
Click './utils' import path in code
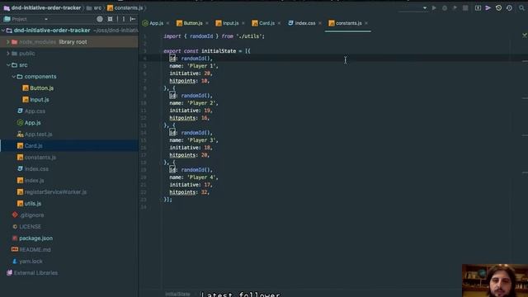click(249, 36)
